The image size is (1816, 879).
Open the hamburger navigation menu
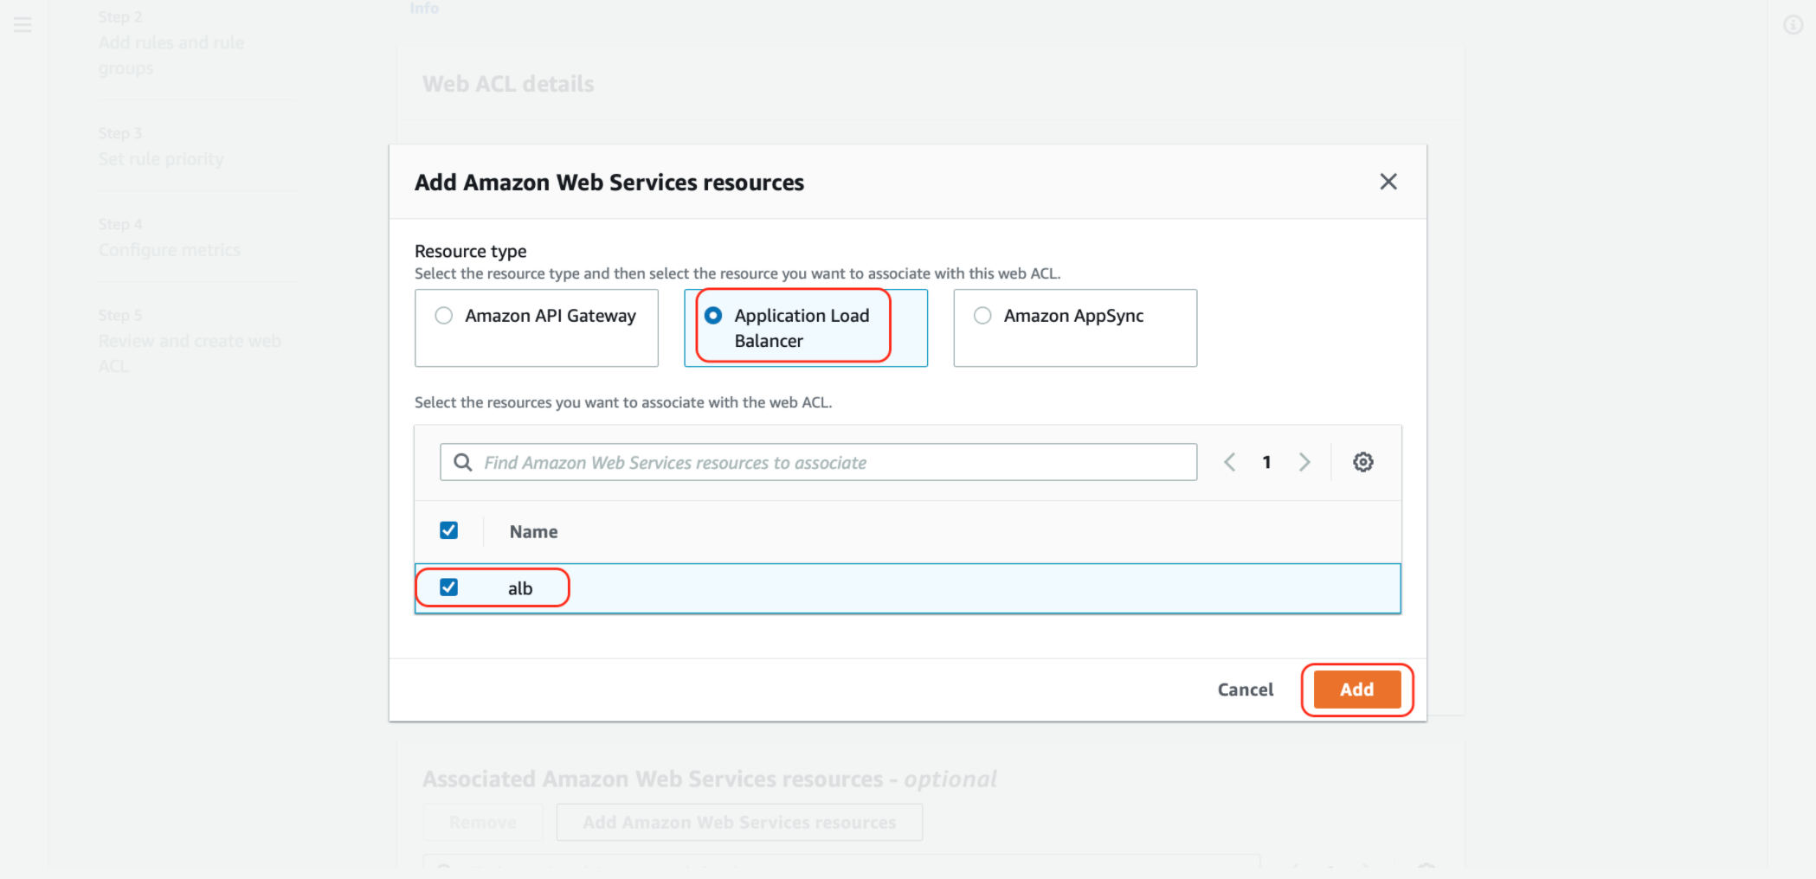point(23,24)
